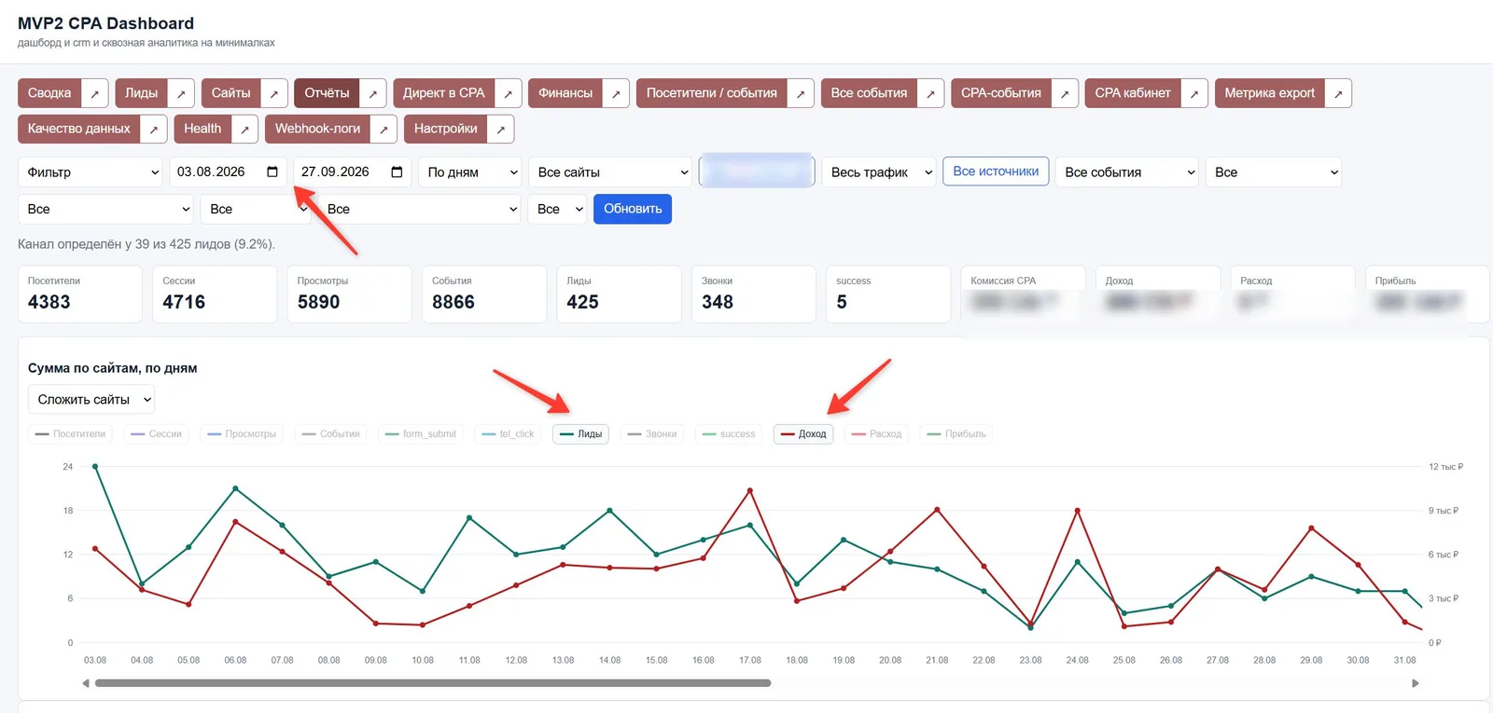Open Директ в CPA external arrow icon
The width and height of the screenshot is (1493, 713).
pos(508,93)
